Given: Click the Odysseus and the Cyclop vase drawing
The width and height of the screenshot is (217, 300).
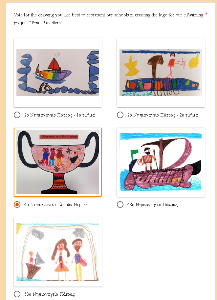Looking at the screenshot, I should tap(58, 162).
